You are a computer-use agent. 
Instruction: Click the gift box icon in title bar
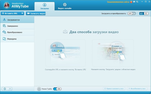click(131, 2)
